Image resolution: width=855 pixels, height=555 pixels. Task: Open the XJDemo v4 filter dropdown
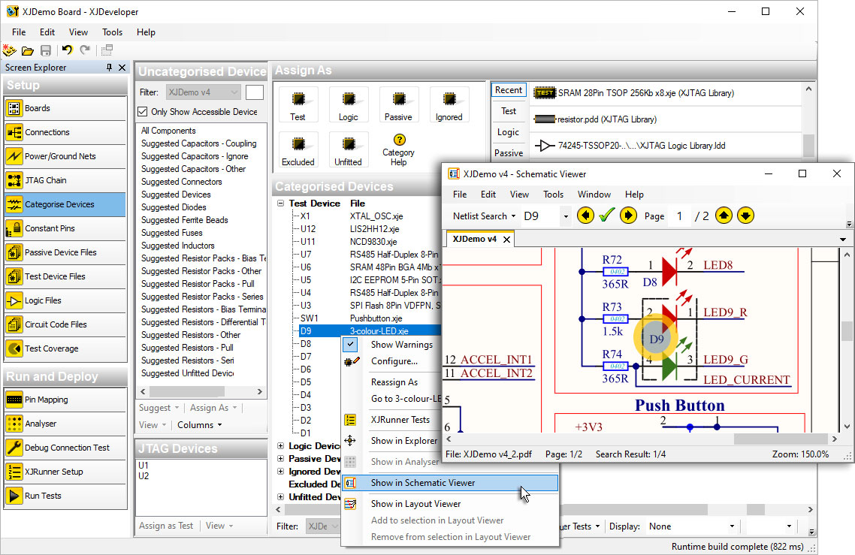point(204,92)
